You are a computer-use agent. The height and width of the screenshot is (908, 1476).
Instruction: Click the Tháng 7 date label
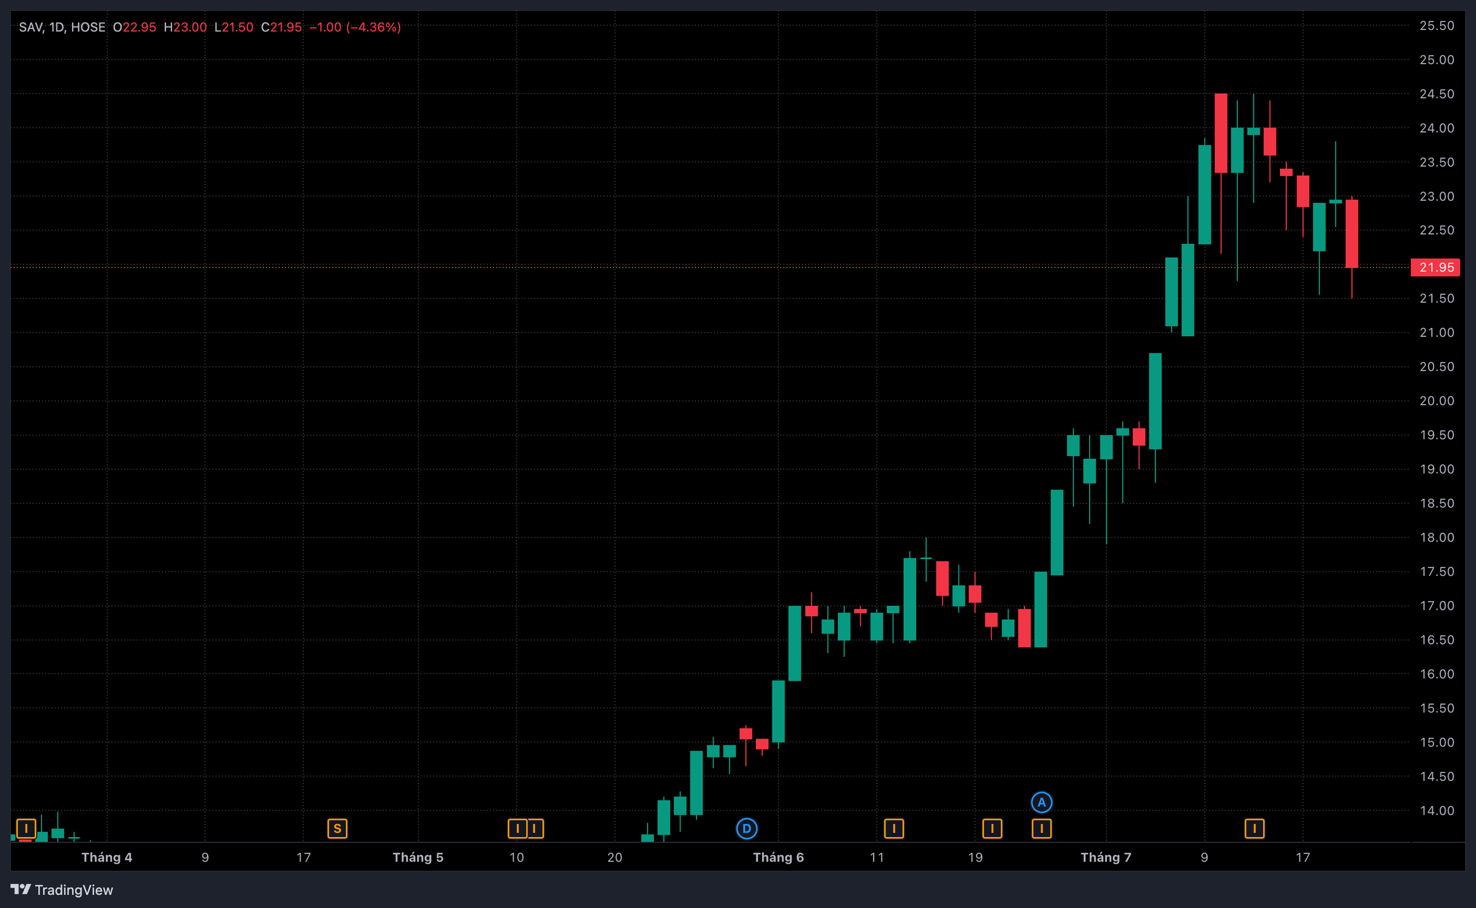[x=1105, y=857]
